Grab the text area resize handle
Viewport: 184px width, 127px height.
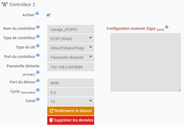point(180,90)
